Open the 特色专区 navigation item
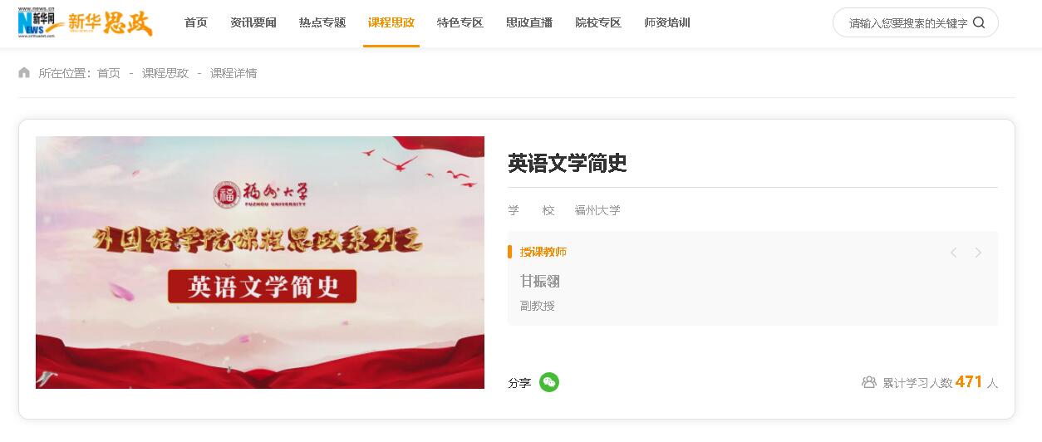1042x442 pixels. [460, 22]
